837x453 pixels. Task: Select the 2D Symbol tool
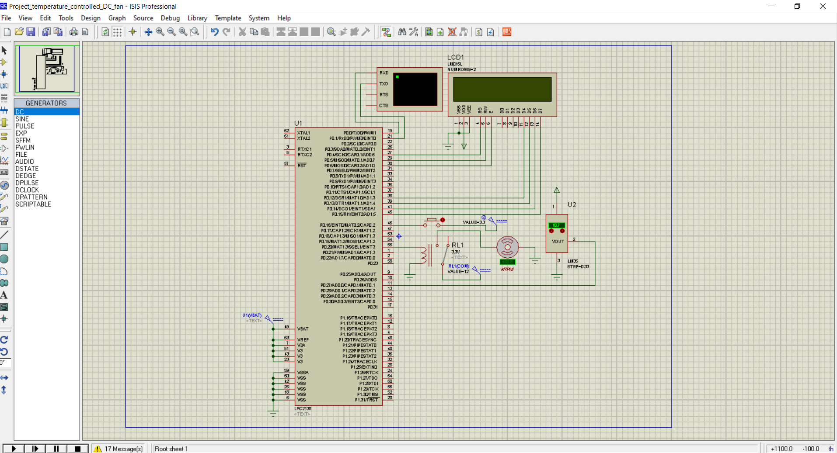coord(4,307)
